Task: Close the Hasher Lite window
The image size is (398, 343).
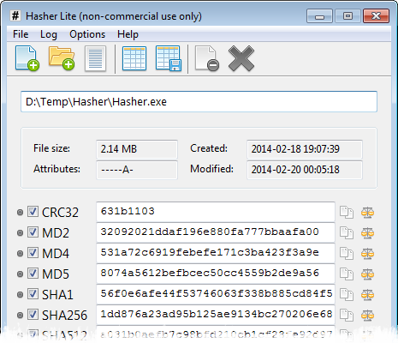Action: (x=376, y=16)
